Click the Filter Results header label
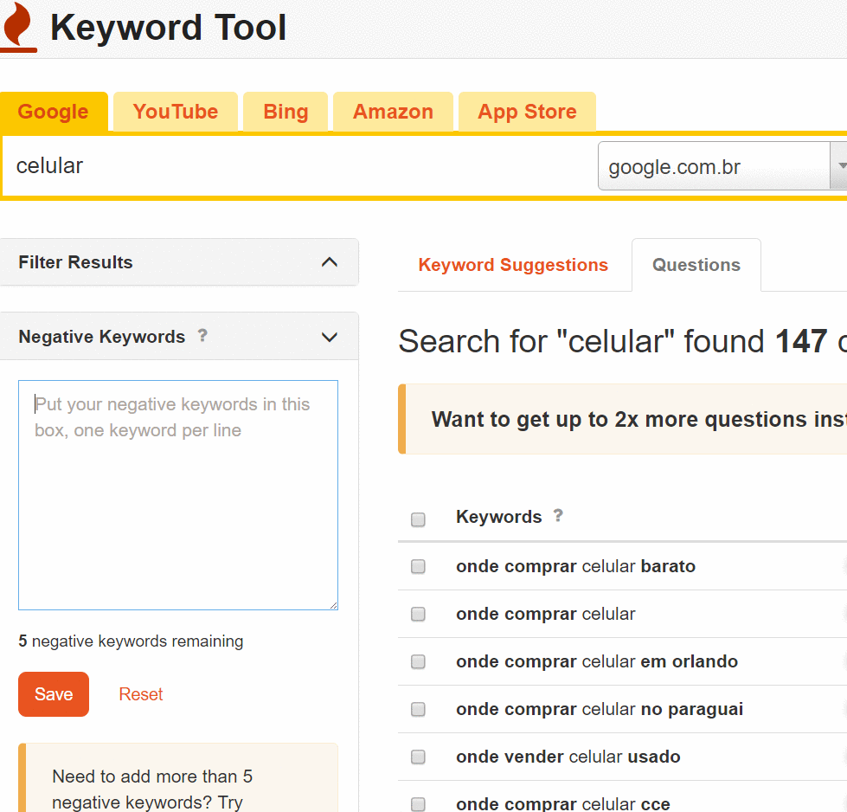 pos(75,262)
